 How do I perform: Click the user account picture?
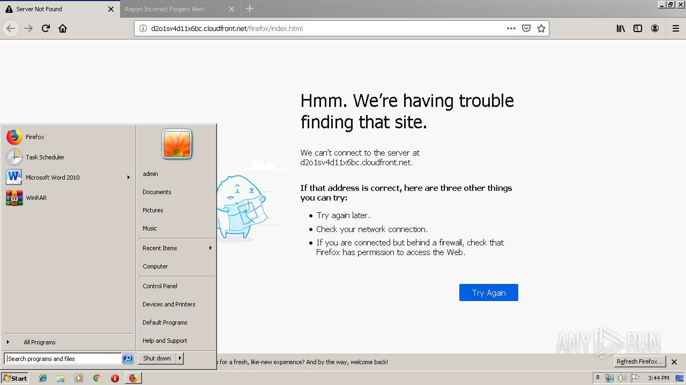[177, 144]
